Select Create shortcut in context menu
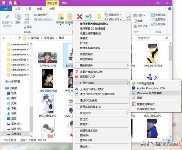 [102, 131]
